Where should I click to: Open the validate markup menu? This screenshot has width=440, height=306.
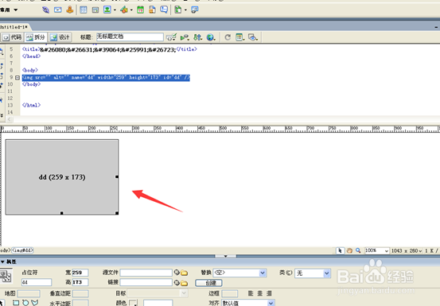pos(171,37)
